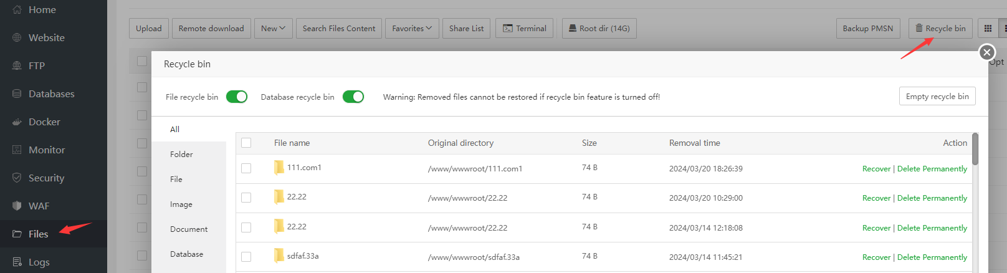Click the Databases sidebar icon

point(17,94)
